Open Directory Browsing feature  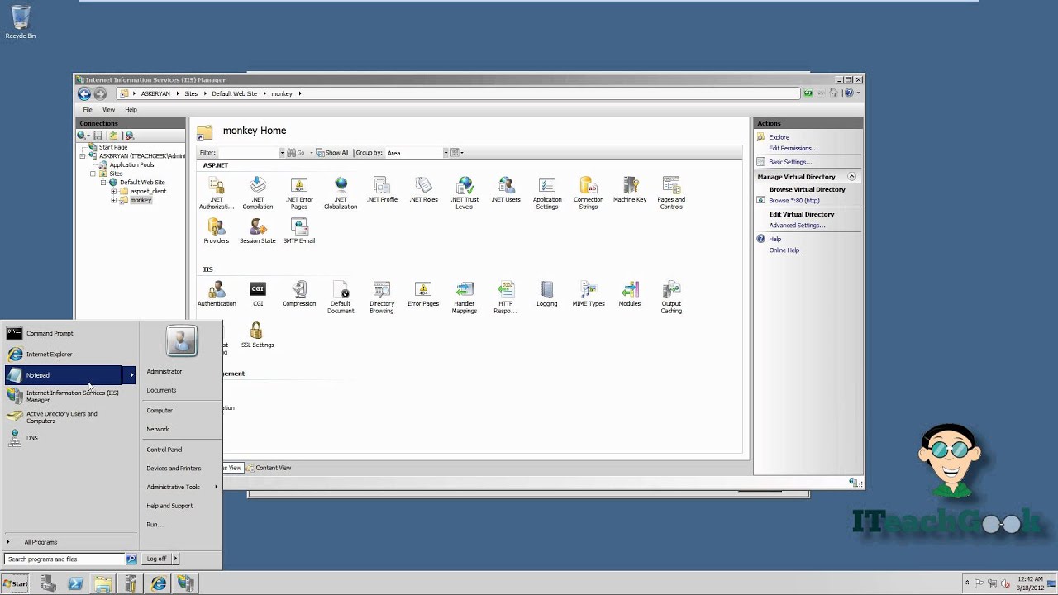[382, 297]
